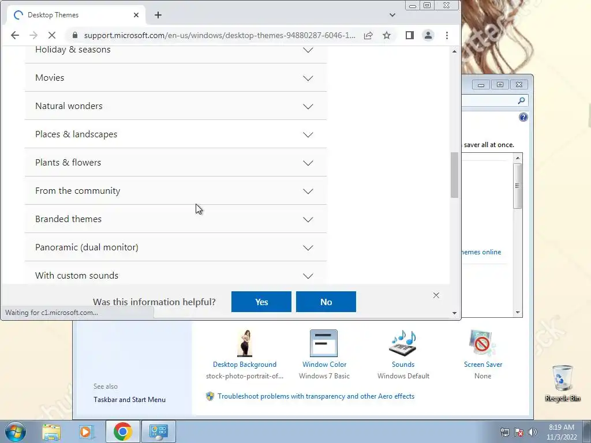Expand the With custom sounds section
This screenshot has height=443, width=591.
coord(175,274)
